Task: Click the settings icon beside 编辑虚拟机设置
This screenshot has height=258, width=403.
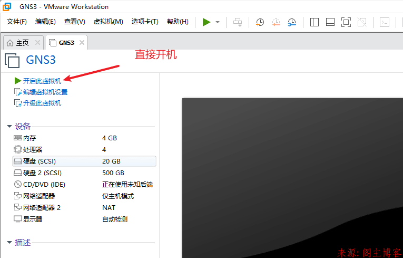Action: (18, 92)
